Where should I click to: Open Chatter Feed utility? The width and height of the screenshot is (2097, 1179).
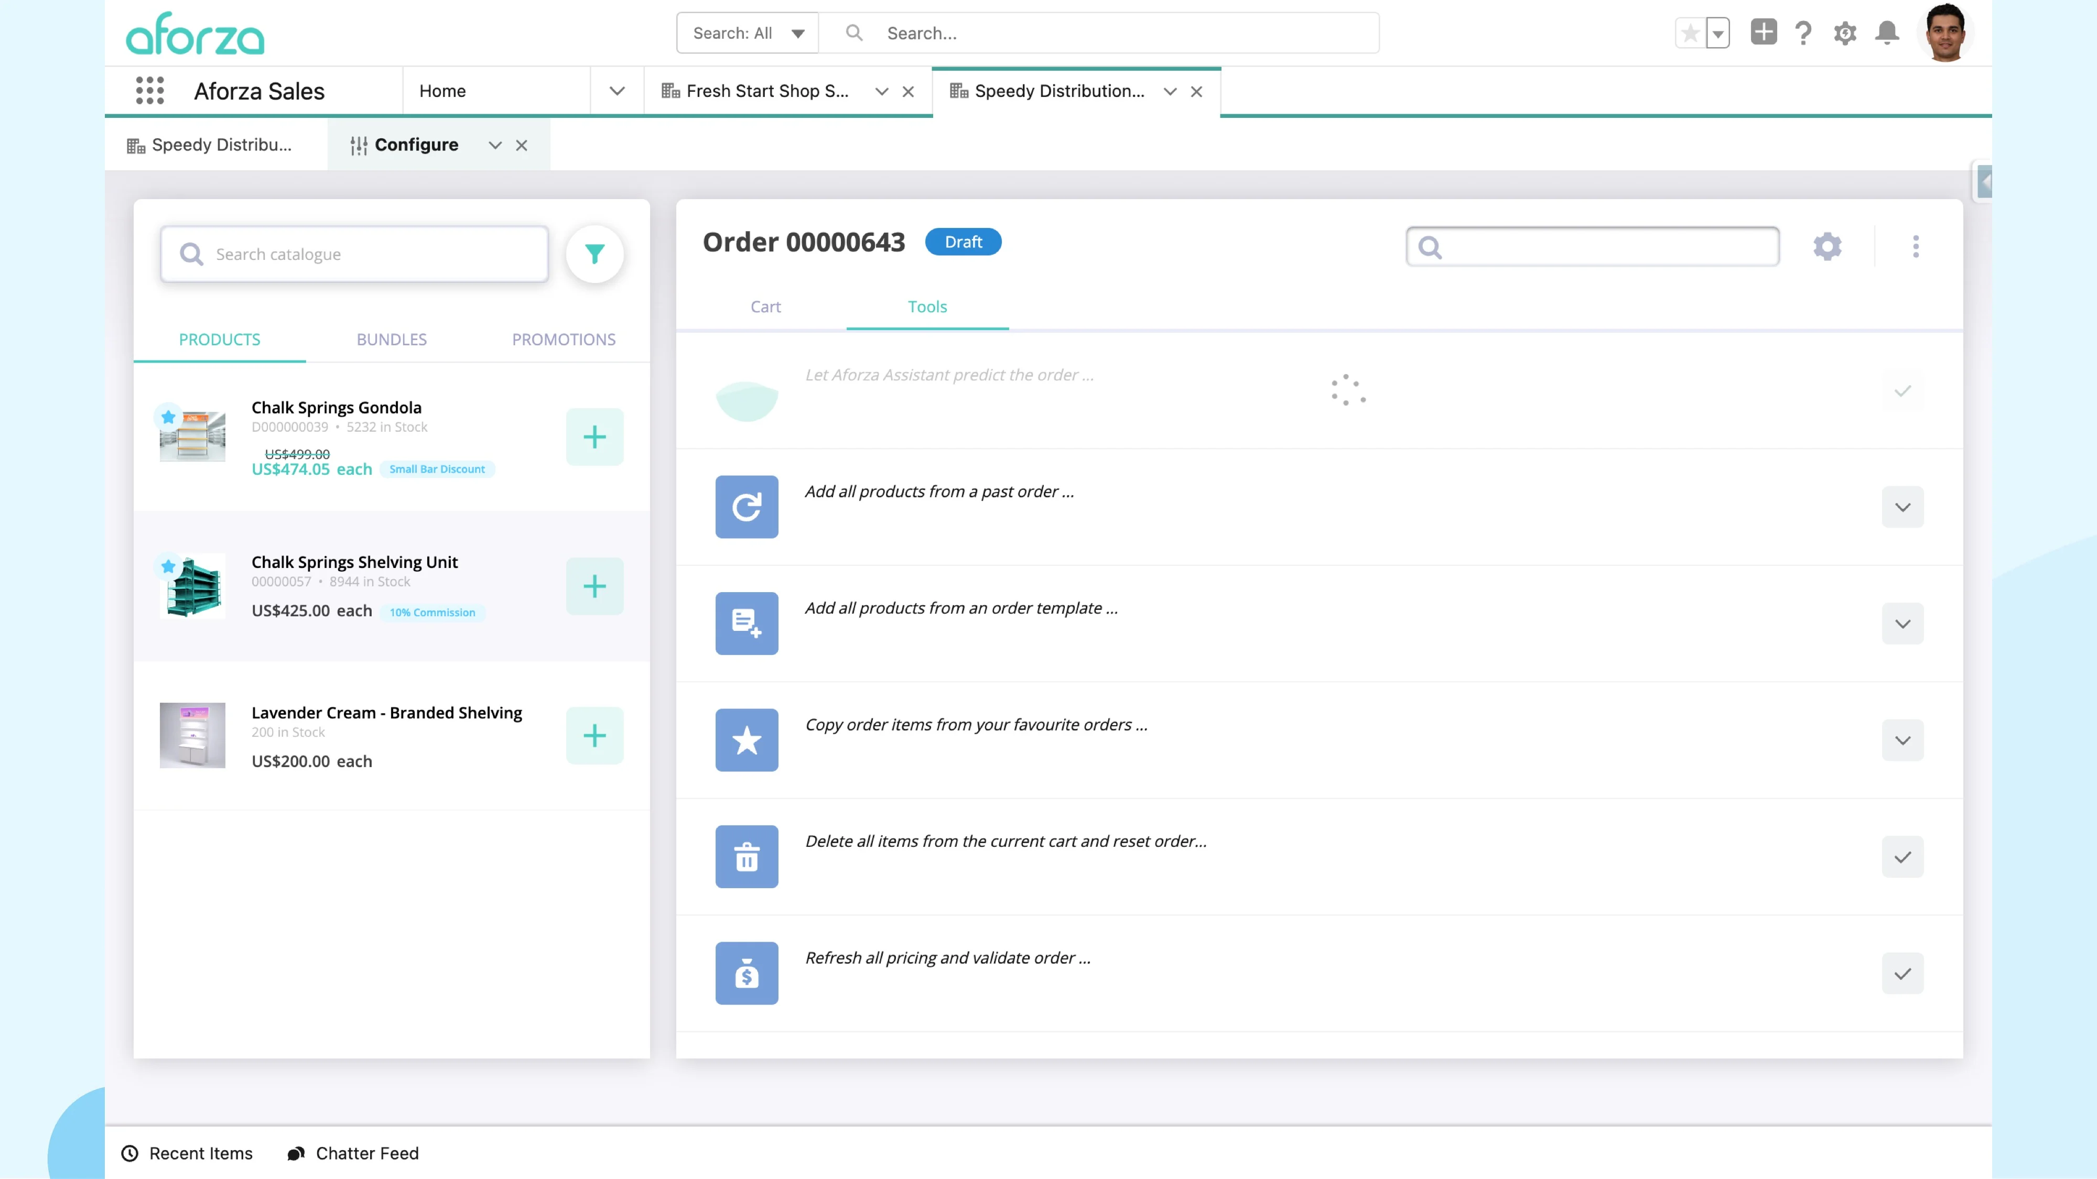353,1153
